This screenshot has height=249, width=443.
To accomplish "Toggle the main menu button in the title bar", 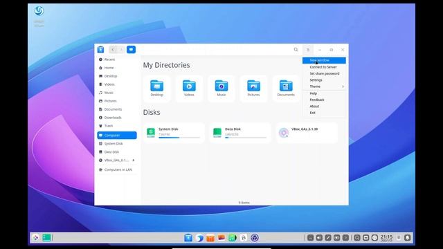I will coord(308,50).
